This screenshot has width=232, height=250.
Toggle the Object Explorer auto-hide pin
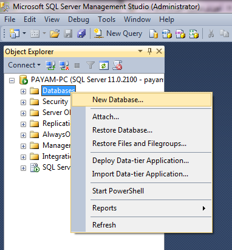pyautogui.click(x=149, y=51)
